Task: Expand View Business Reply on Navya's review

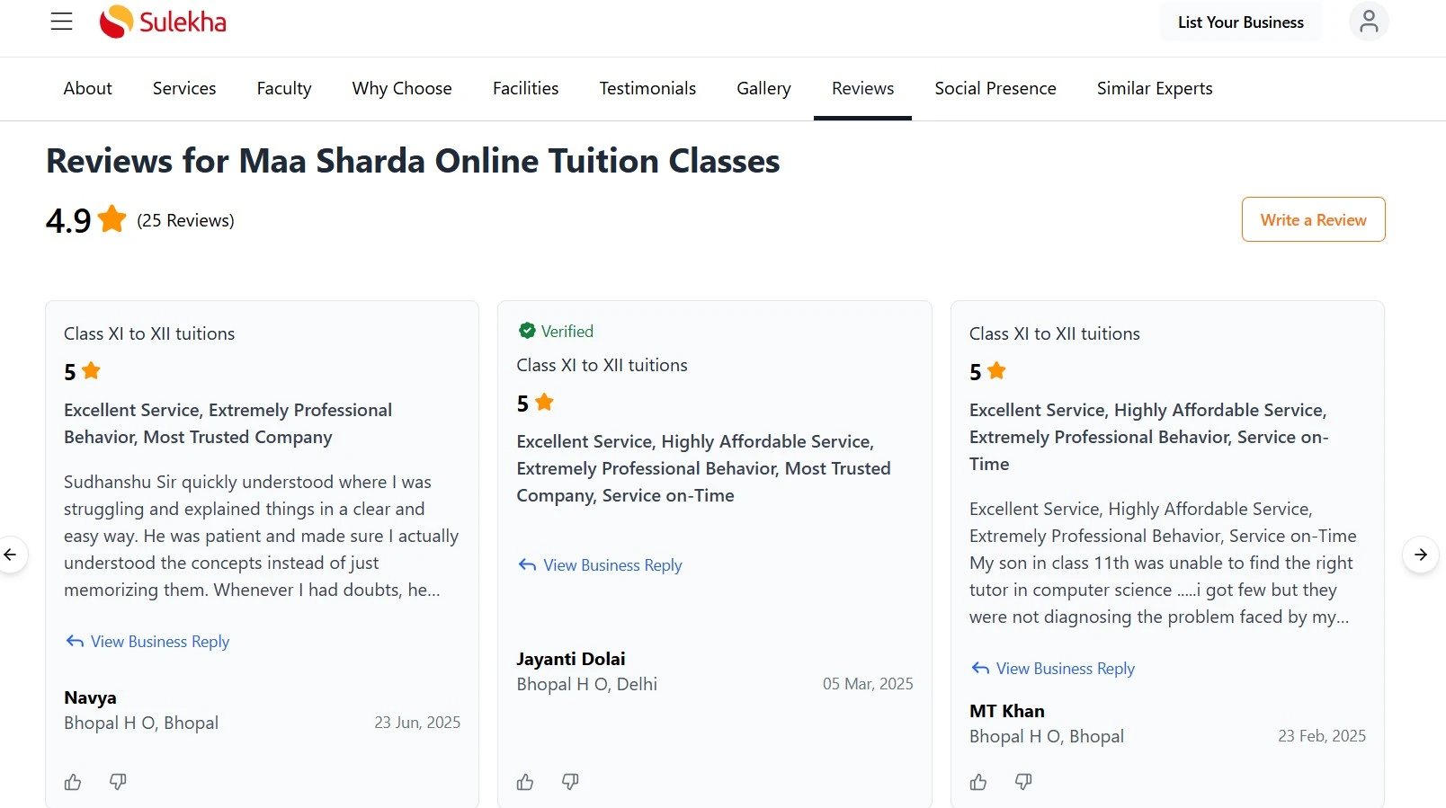Action: point(147,641)
